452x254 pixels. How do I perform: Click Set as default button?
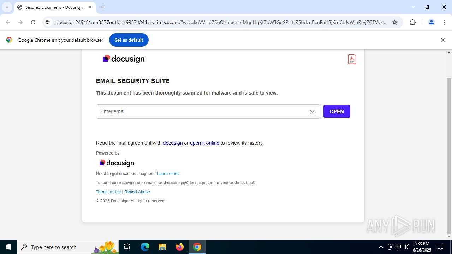point(129,40)
